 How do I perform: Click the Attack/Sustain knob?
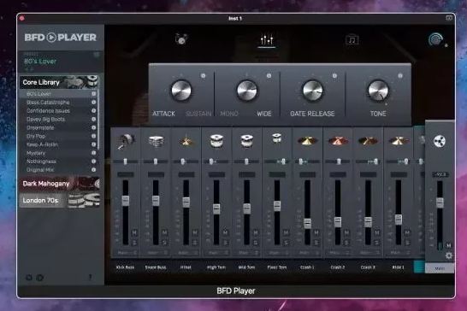181,91
